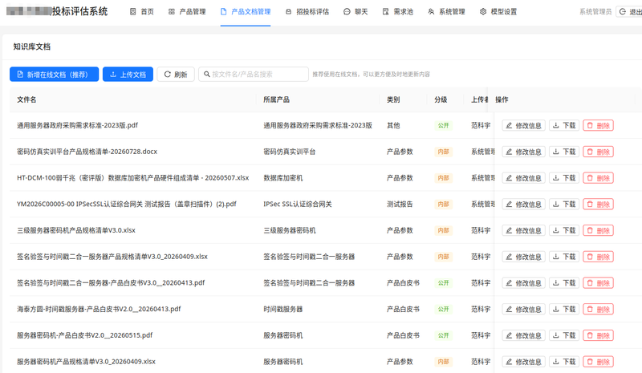Click the 聊天 chat bubble icon
642x373 pixels.
pyautogui.click(x=347, y=12)
